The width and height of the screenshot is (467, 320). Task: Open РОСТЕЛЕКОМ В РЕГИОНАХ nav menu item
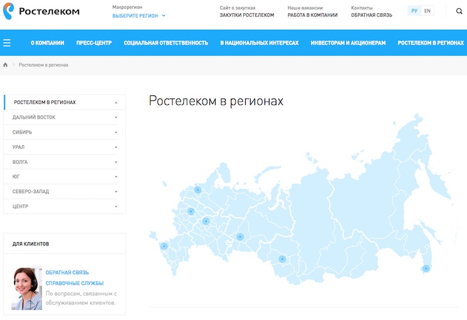click(431, 43)
